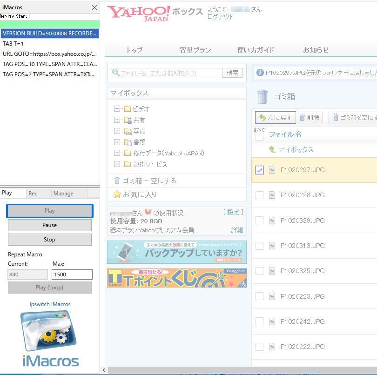Click the file icon of P1020242.JPG

[x=272, y=321]
